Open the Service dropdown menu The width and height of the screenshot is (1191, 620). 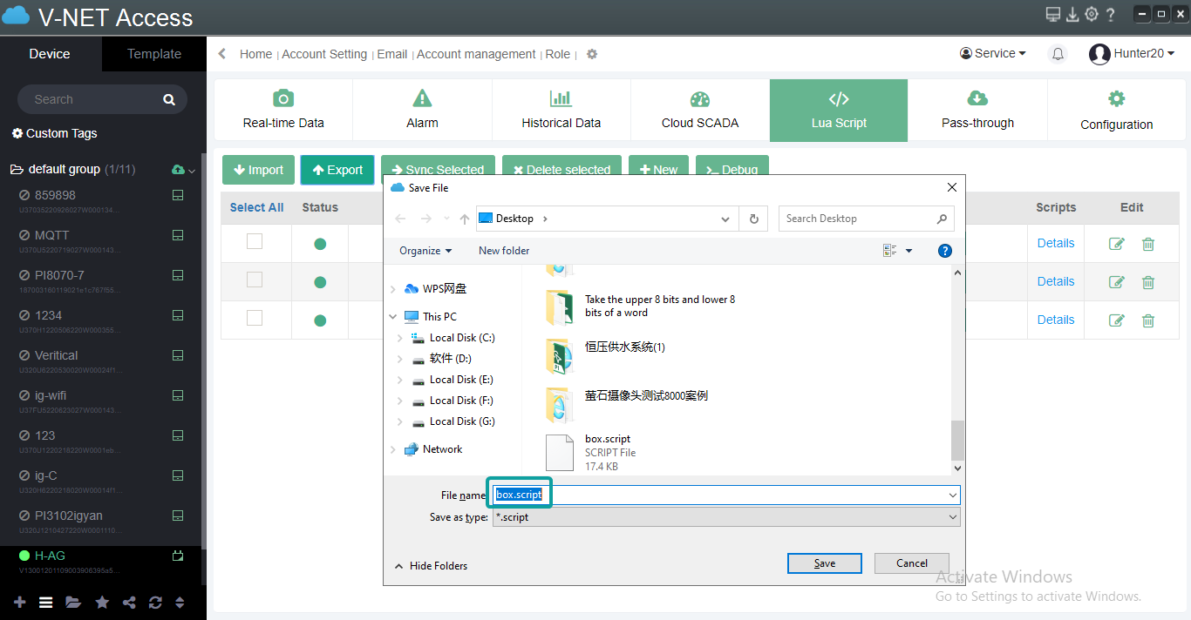click(x=992, y=53)
